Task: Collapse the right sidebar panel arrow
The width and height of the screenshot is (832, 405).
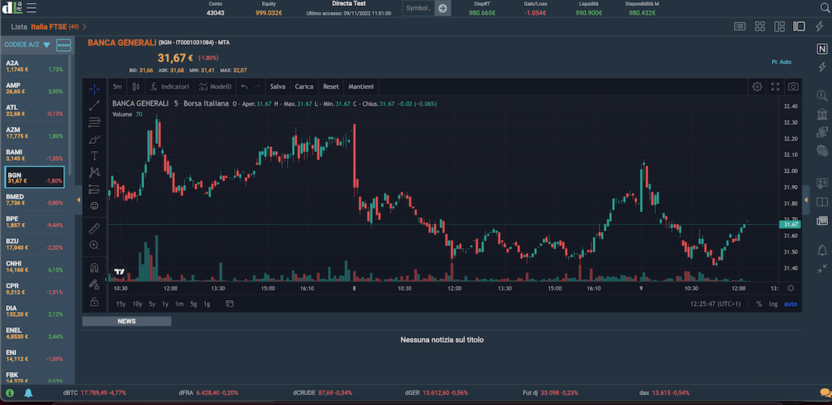Action: coord(806,200)
